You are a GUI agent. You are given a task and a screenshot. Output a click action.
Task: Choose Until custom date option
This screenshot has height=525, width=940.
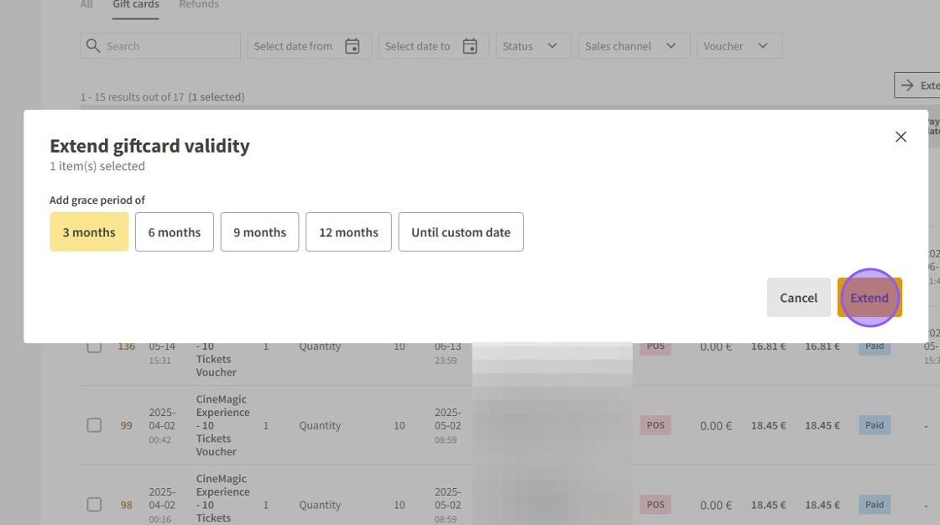[x=461, y=231]
